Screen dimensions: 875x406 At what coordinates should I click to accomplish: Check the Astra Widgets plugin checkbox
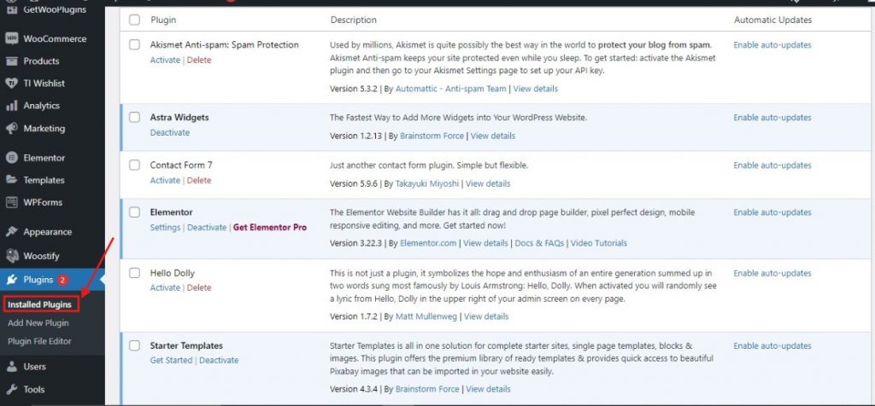pos(134,118)
